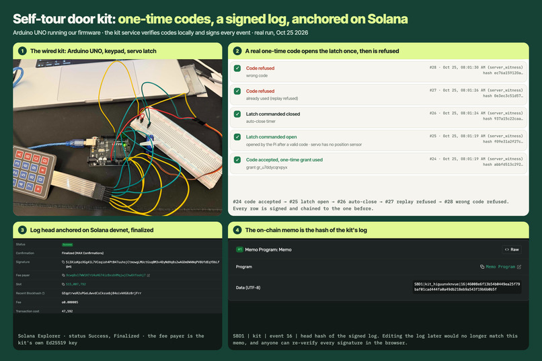542x361 pixels.
Task: Click the 'Program' row label in Memo panel
Action: point(243,267)
